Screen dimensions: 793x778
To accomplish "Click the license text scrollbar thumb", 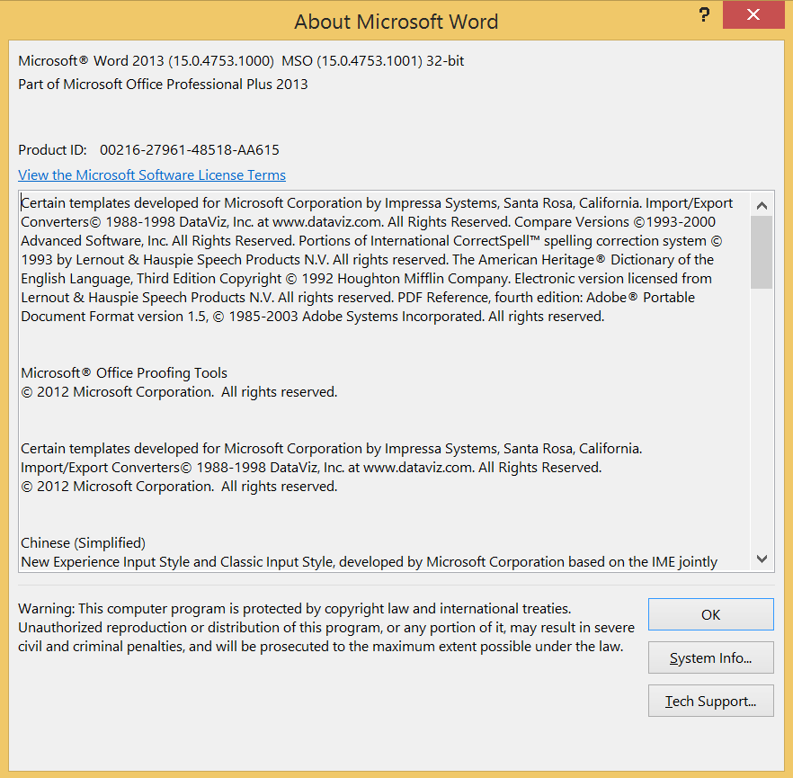I will click(x=762, y=253).
